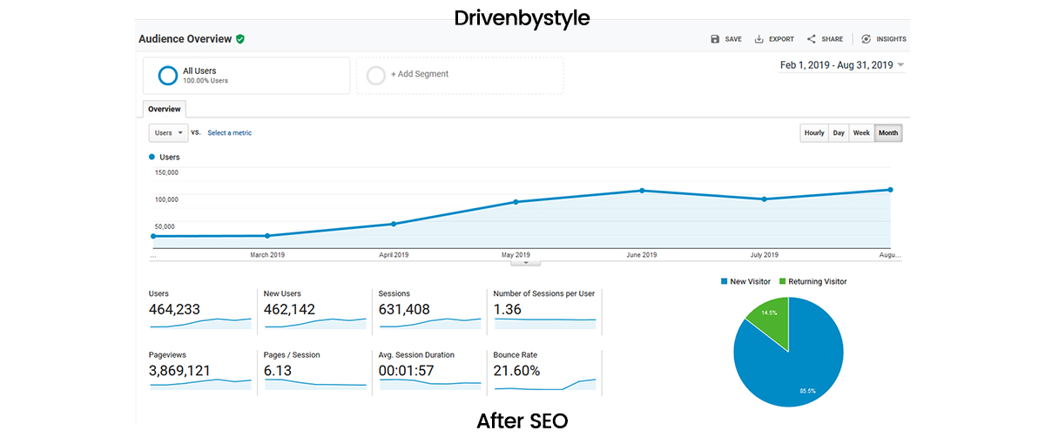Click the All Users segment circle

tap(168, 76)
